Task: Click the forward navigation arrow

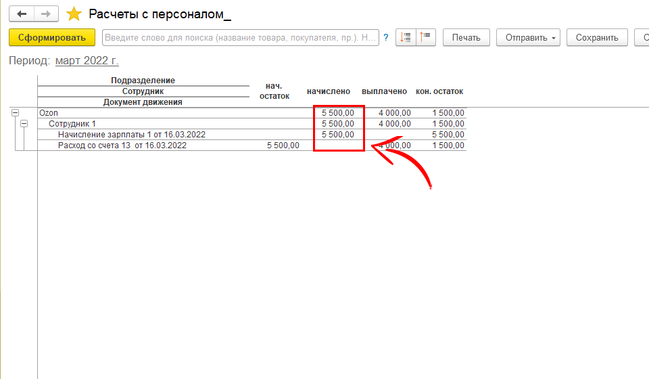Action: click(45, 14)
